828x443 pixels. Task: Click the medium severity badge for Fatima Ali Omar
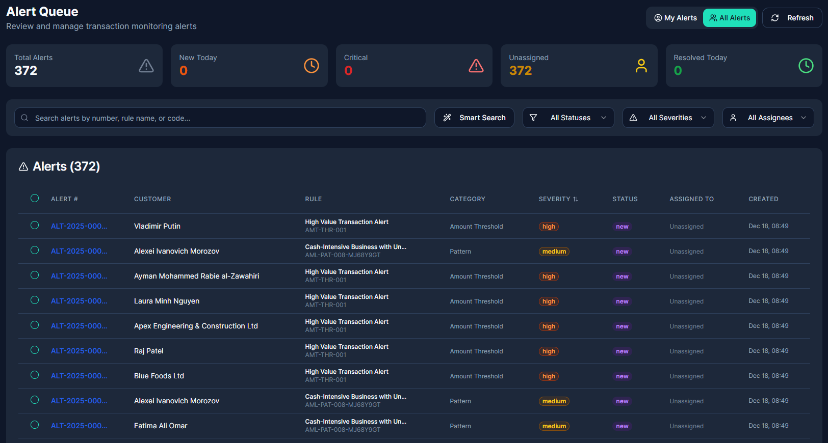click(x=554, y=426)
